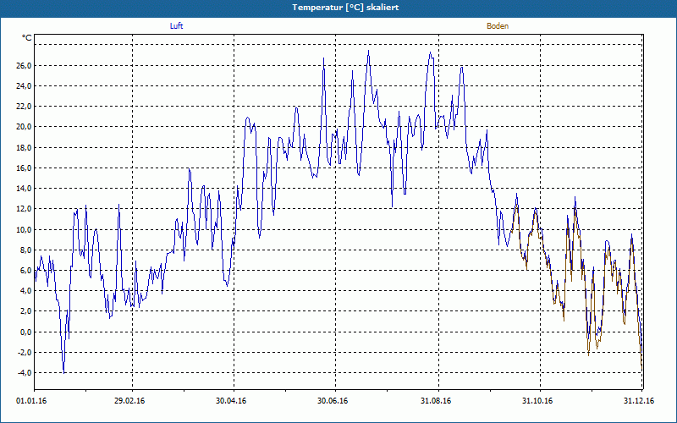The image size is (677, 423).
Task: Click the 14,0 temperature axis label
Action: pyautogui.click(x=23, y=189)
